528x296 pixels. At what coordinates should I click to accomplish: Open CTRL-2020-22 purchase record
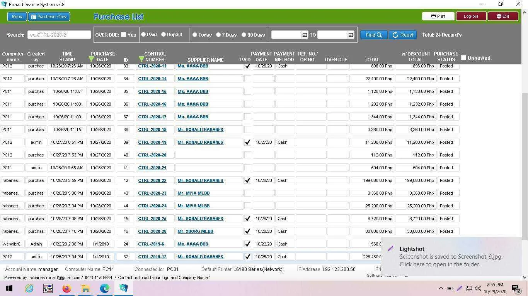click(152, 180)
